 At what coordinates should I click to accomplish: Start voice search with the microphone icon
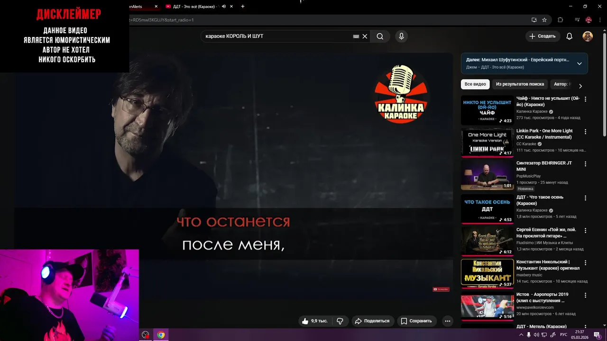point(402,36)
